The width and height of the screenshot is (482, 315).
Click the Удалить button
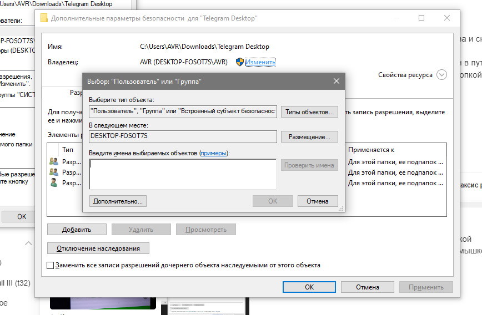coord(141,230)
